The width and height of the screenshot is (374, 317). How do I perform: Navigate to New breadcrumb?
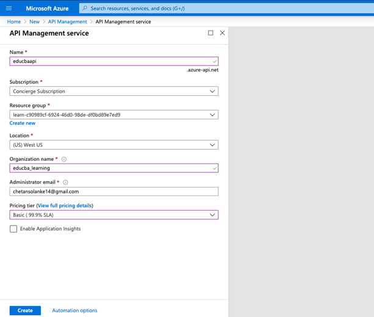[x=35, y=22]
